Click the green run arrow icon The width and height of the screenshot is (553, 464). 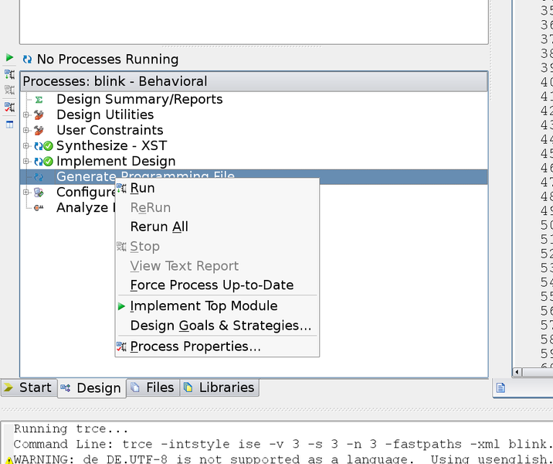click(x=9, y=57)
